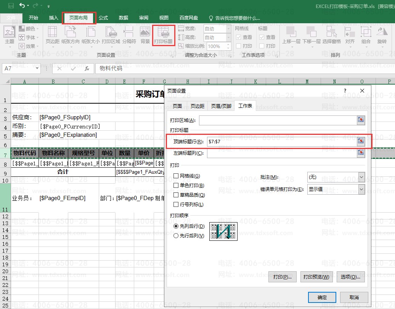The width and height of the screenshot is (395, 309).
Task: Tick the Draft quality (草稿品质) checkbox
Action: [x=176, y=195]
